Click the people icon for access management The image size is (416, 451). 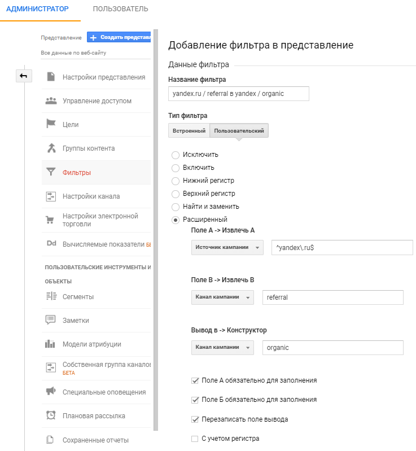51,100
